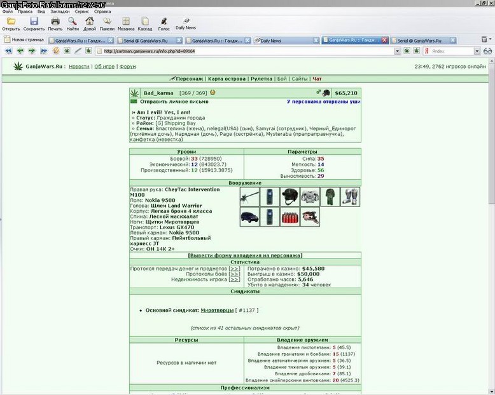
Task: Click the Открыть folder toolbar icon
Action: coord(11,22)
